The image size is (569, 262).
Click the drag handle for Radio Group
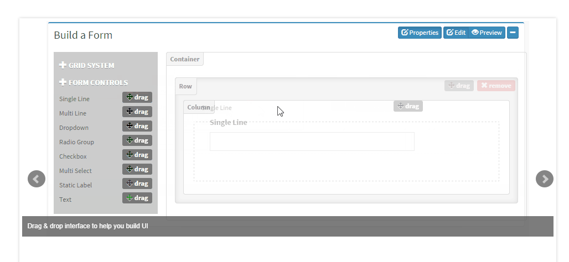(137, 140)
